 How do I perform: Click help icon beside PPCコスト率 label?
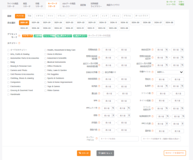pos(99,108)
